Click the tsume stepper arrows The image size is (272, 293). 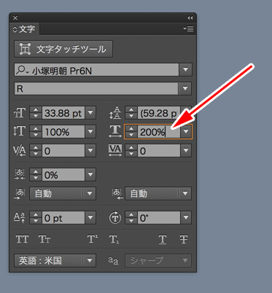(x=36, y=174)
